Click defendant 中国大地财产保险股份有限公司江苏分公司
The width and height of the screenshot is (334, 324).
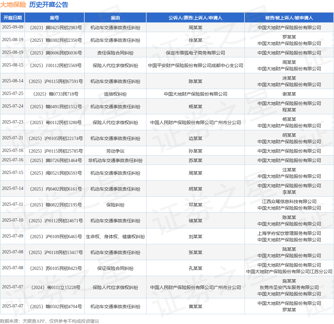[289, 272]
